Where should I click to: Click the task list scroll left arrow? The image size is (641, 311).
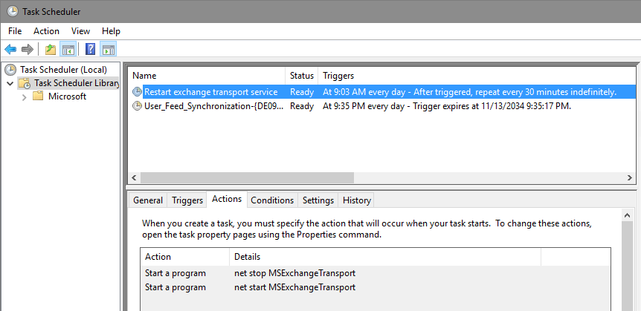[134, 177]
